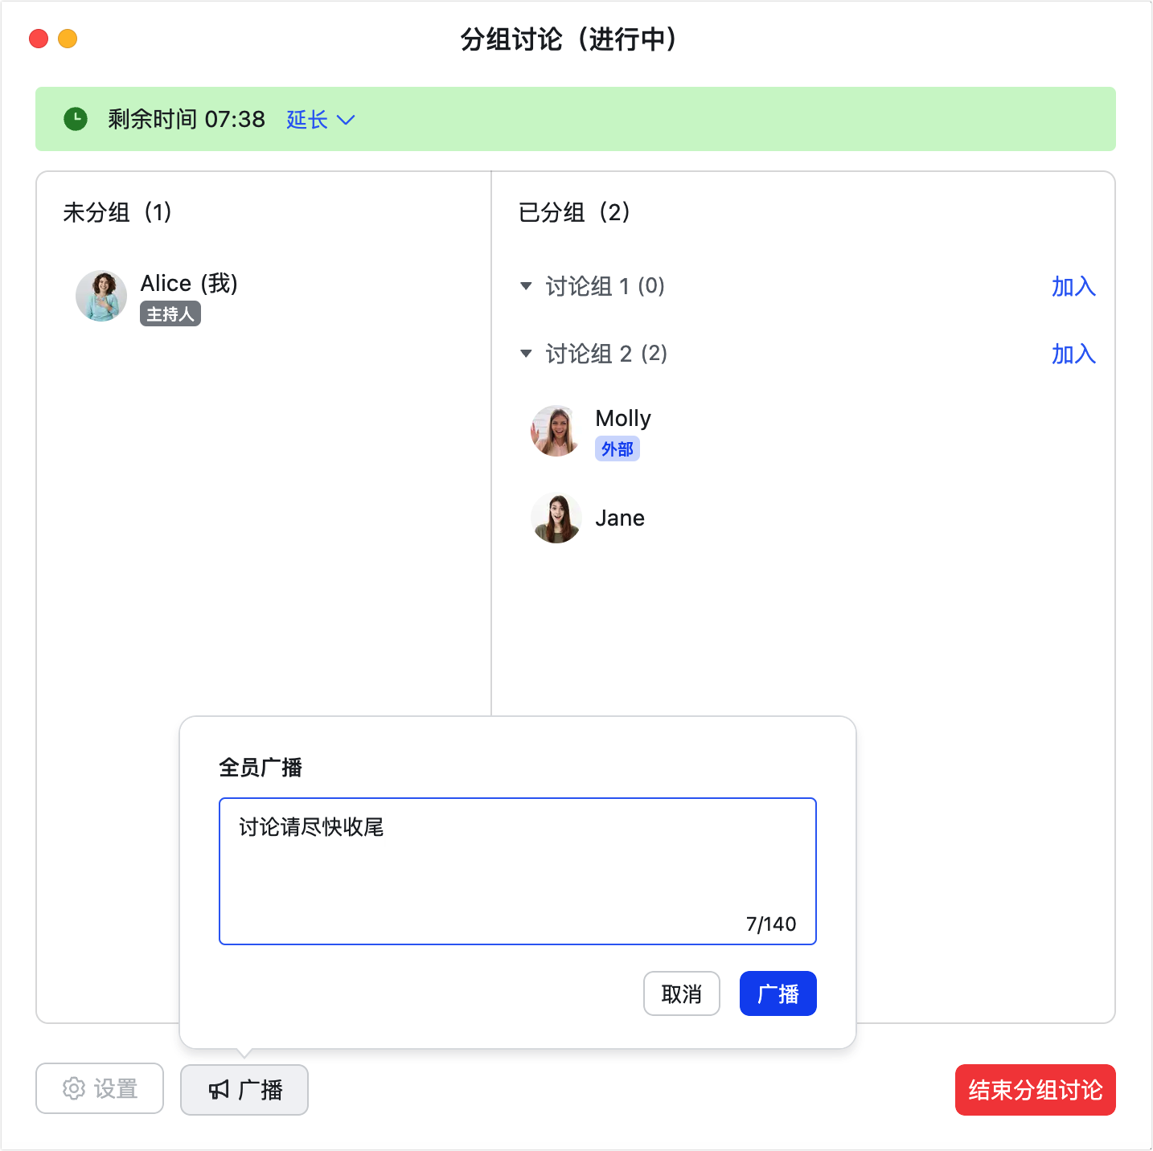This screenshot has height=1151, width=1153.
Task: Click the 外部 badge under Molly
Action: pyautogui.click(x=618, y=449)
